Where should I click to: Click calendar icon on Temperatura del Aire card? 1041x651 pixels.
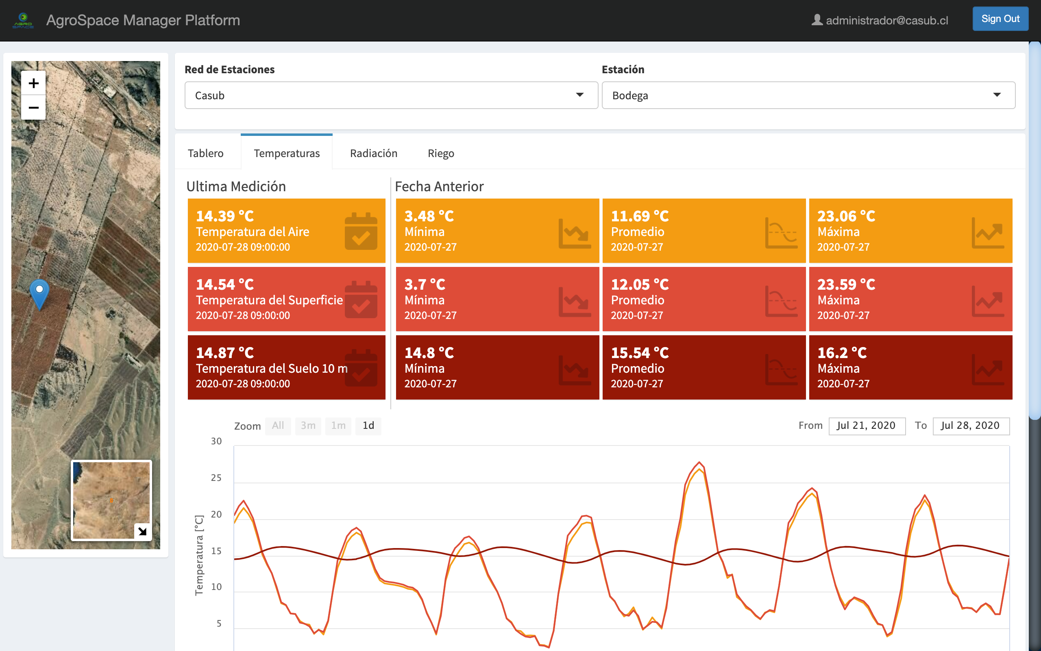click(360, 231)
